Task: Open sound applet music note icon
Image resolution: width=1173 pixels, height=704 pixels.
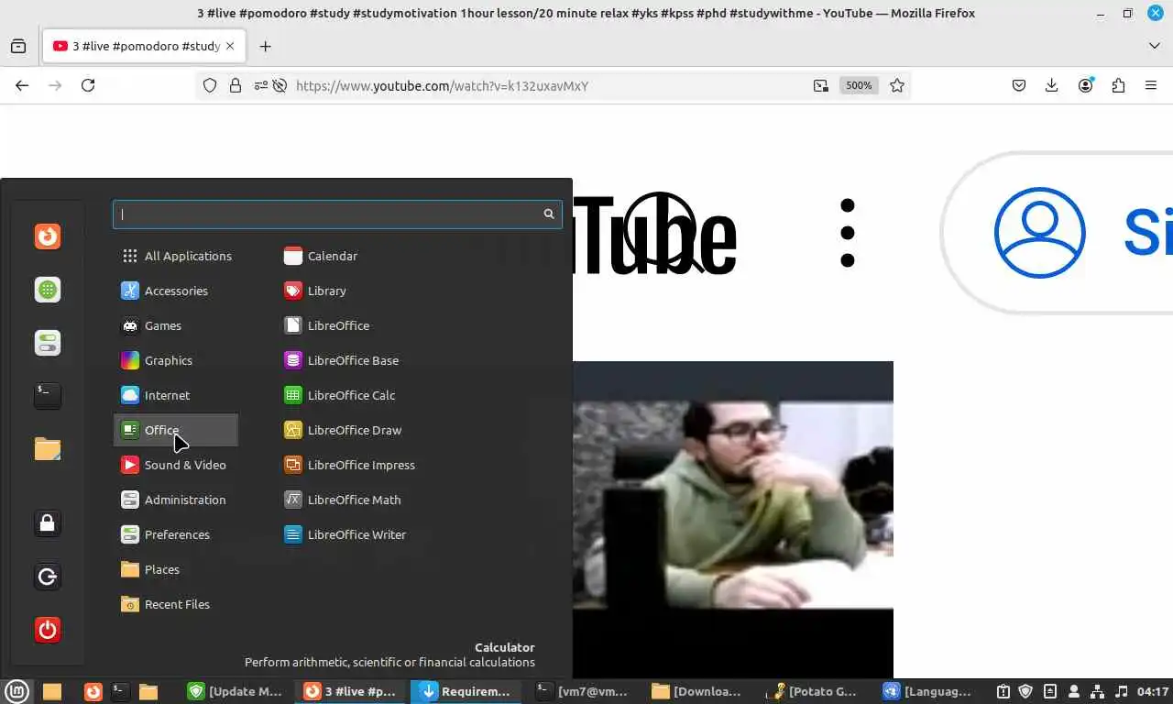Action: (x=1122, y=691)
